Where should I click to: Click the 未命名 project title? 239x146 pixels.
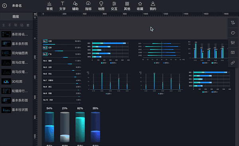(x=17, y=6)
